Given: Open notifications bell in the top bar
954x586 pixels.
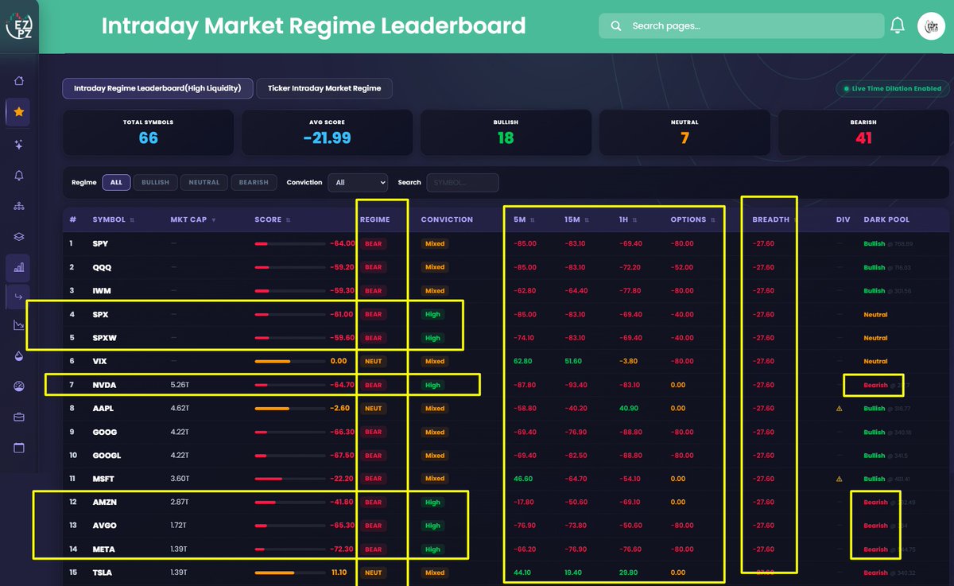Looking at the screenshot, I should (898, 25).
